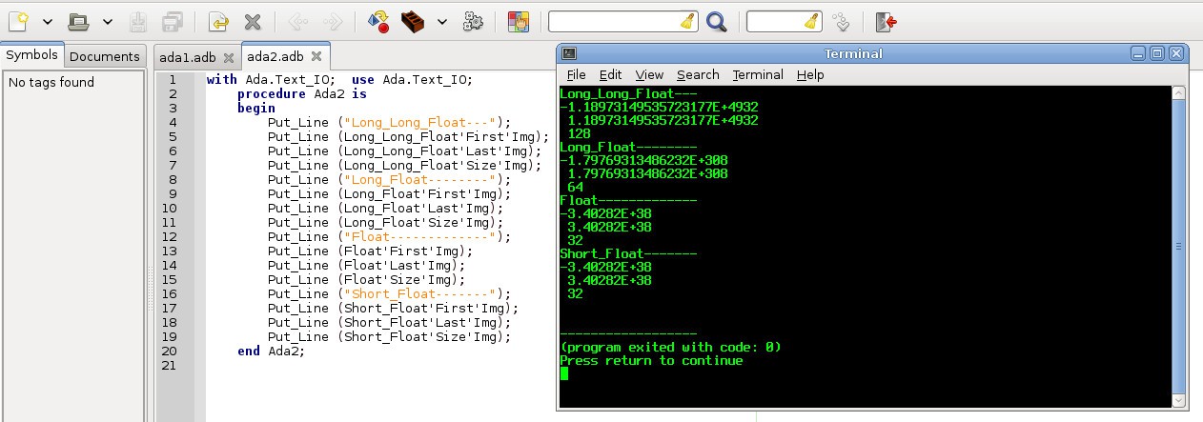The image size is (1203, 422).
Task: Click '-1.18973149535723177E+4932' in Terminal output
Action: [659, 107]
